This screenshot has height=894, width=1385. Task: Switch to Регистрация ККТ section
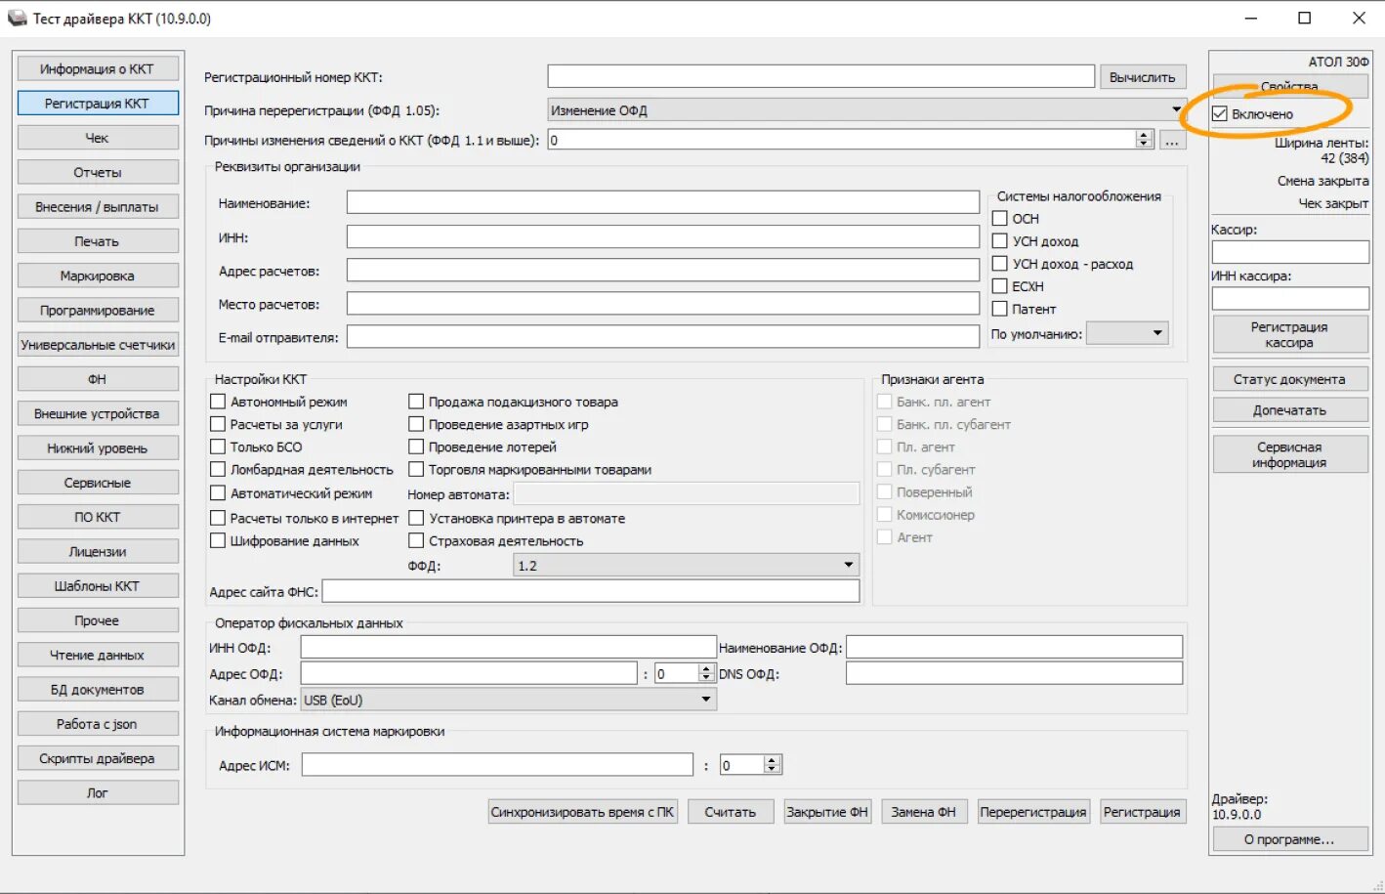[98, 104]
